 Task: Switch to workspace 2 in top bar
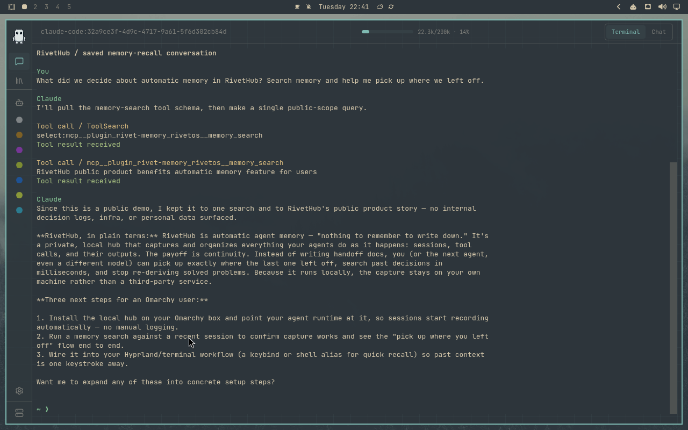(x=35, y=7)
